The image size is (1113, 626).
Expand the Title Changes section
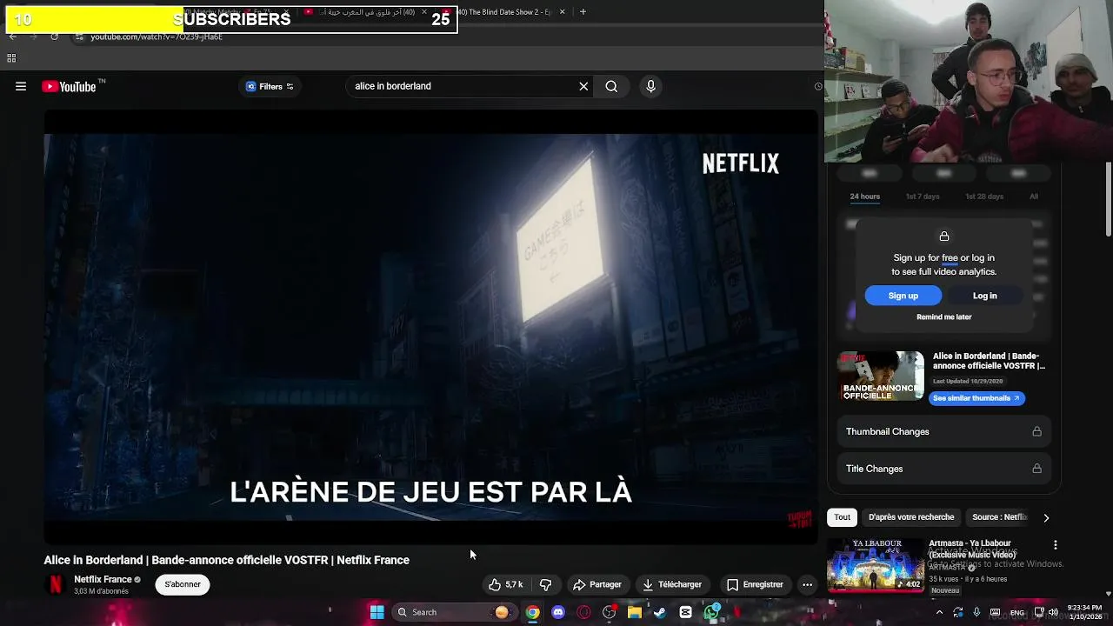pyautogui.click(x=943, y=469)
